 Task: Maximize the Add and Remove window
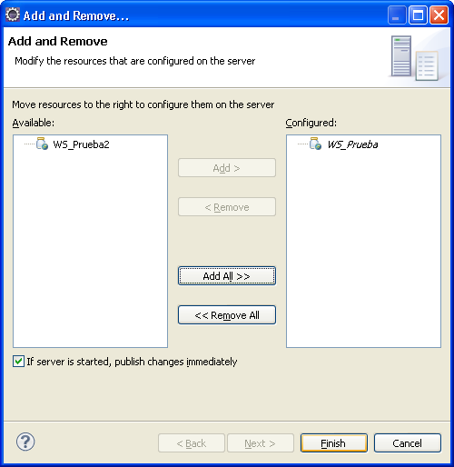click(418, 15)
